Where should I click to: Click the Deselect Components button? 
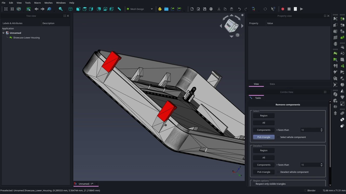click(264, 165)
